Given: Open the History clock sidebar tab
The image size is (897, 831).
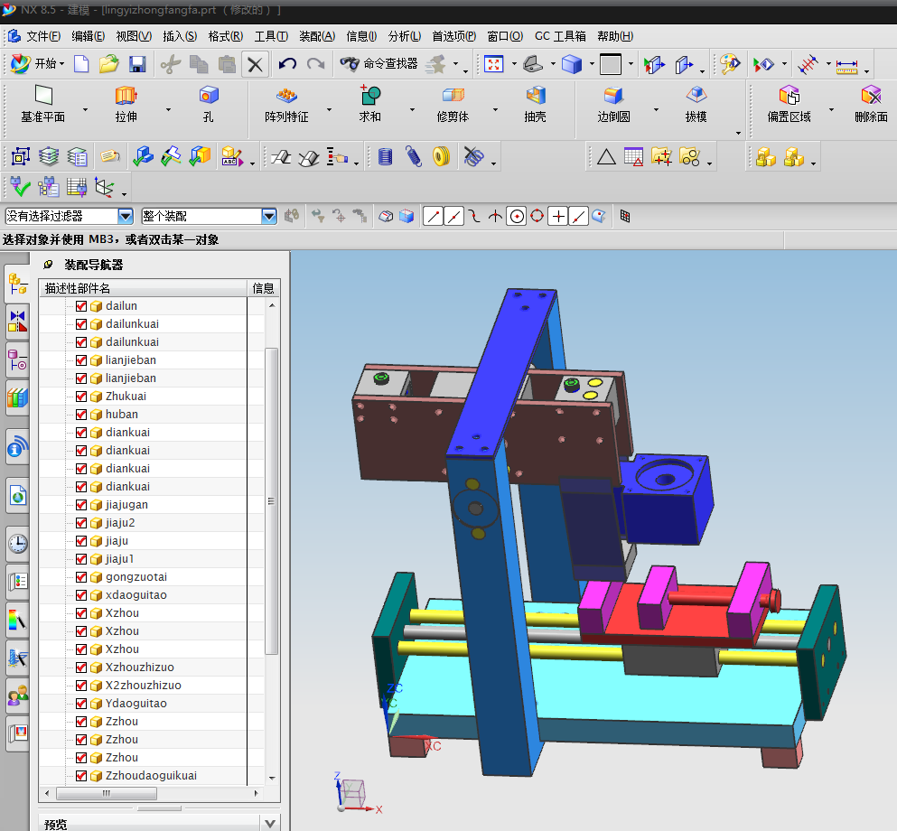Looking at the screenshot, I should 18,544.
